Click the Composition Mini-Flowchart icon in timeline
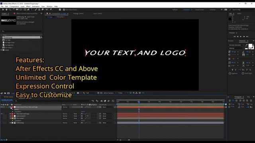Image resolution: width=255 pixels, height=143 pixels. click(92, 101)
